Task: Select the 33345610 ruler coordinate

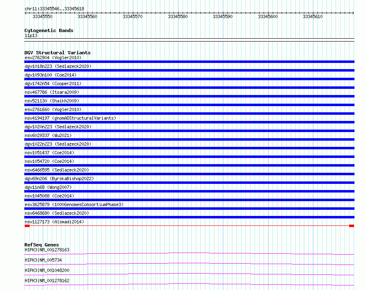Action: point(313,16)
